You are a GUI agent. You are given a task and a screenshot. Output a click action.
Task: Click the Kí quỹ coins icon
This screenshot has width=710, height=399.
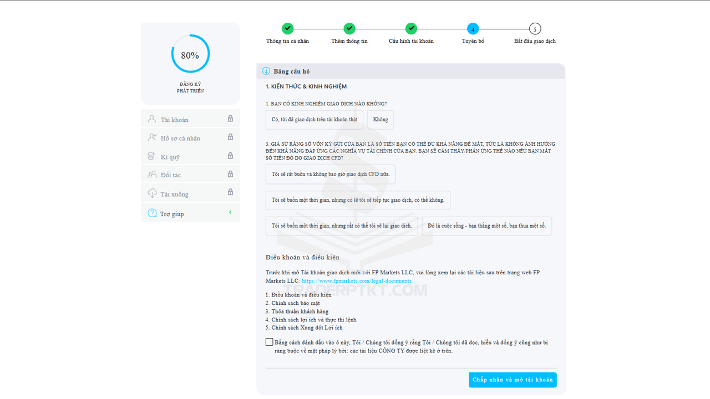point(152,156)
